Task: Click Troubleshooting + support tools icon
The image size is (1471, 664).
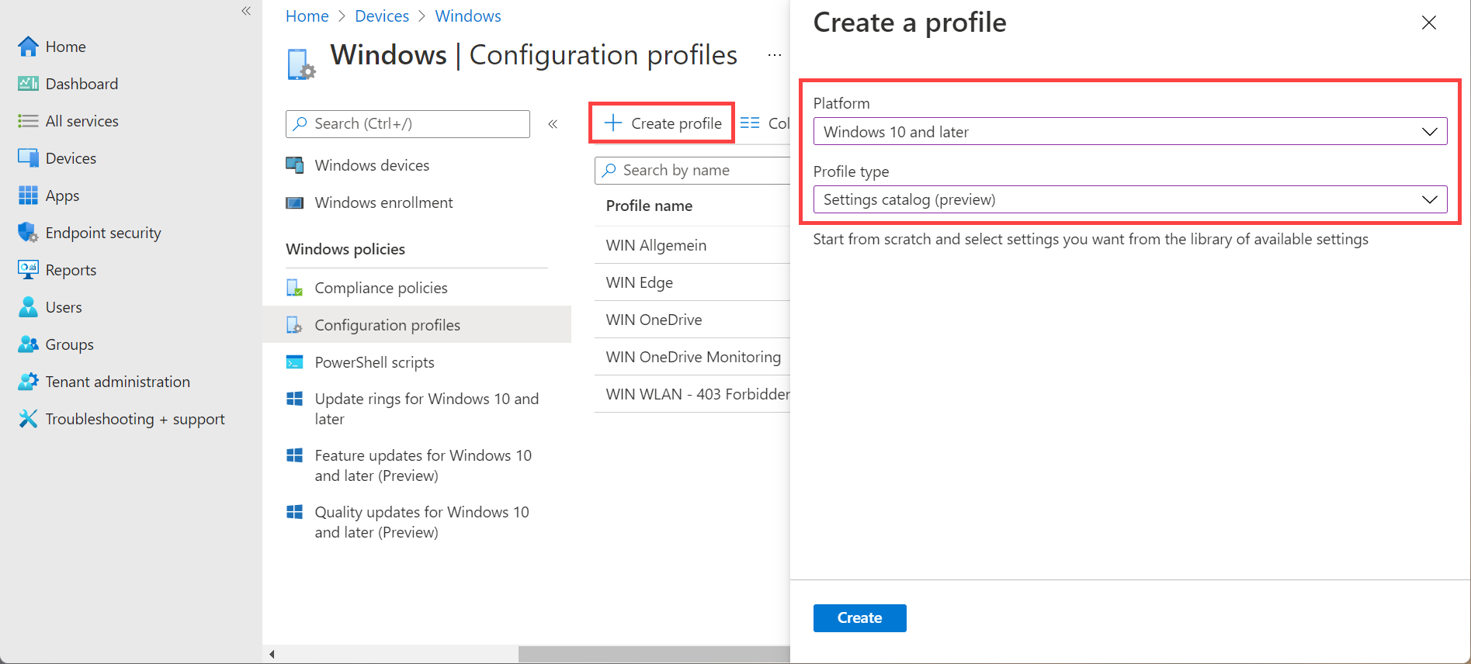Action: (28, 419)
